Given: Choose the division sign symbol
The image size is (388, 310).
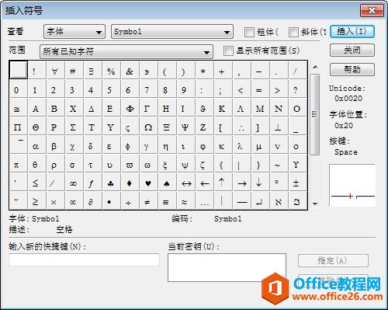Looking at the screenshot, I should 130,201.
